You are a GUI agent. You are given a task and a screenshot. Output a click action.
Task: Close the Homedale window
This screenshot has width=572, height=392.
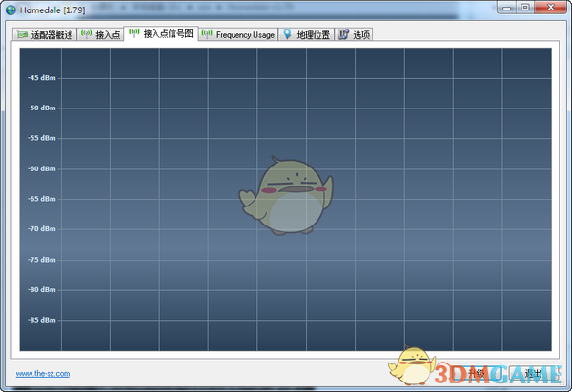click(x=551, y=8)
